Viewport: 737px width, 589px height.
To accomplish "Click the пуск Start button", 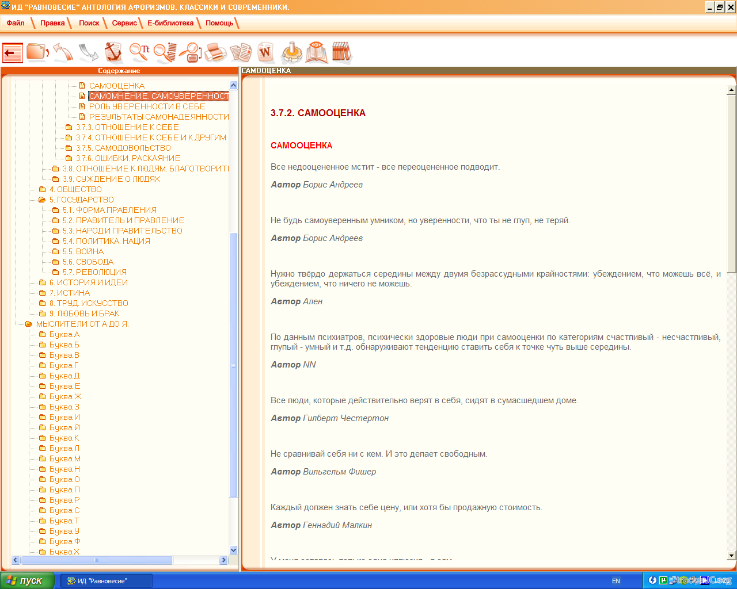I will (27, 580).
